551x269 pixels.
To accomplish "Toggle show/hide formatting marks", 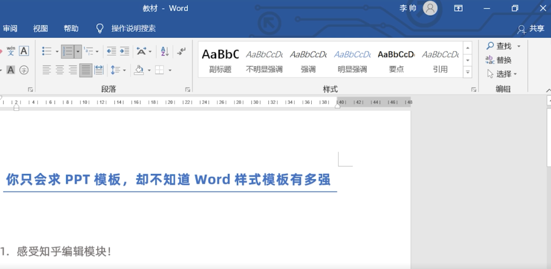I will click(181, 51).
